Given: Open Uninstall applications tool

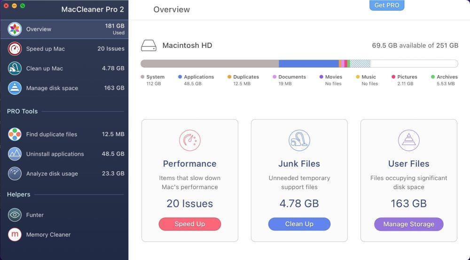Looking at the screenshot, I should (x=64, y=154).
